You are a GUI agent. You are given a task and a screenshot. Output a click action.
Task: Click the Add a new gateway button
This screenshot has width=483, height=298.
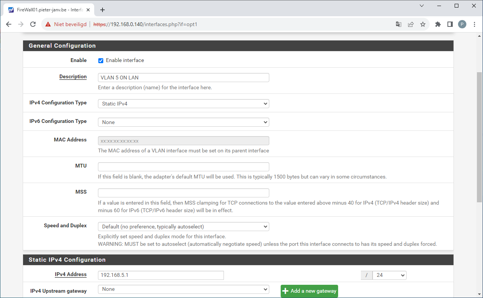[x=309, y=291]
